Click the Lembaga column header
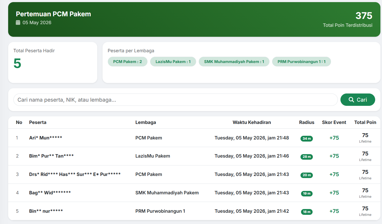The image size is (382, 224). (x=146, y=122)
